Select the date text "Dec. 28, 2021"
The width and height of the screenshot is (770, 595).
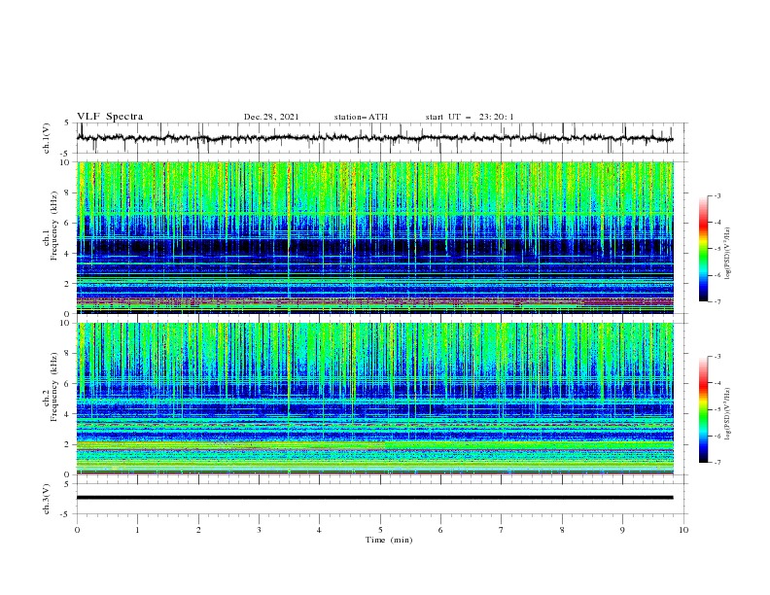tap(271, 117)
